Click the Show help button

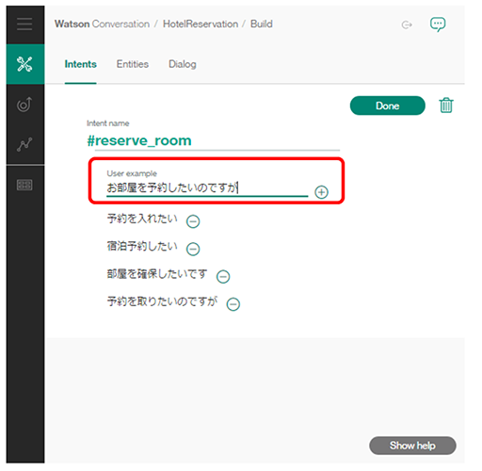412,446
